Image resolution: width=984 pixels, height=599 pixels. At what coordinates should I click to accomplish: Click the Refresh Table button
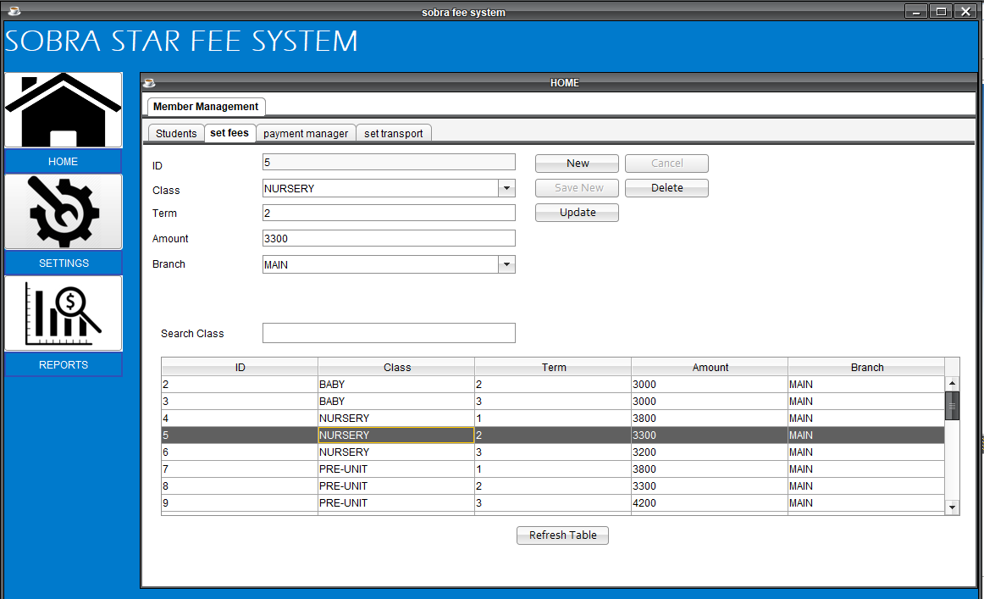coord(562,535)
